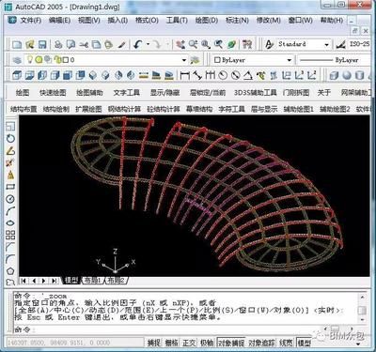Image resolution: width=376 pixels, height=352 pixels.
Task: Click the Print (plot) icon
Action: [58, 44]
